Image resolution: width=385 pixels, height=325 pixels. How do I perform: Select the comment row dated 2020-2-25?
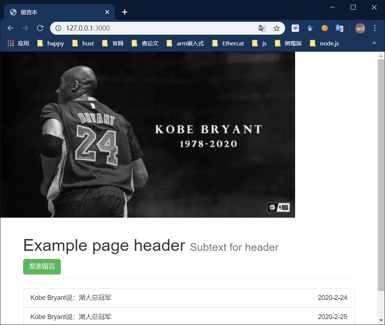[189, 317]
